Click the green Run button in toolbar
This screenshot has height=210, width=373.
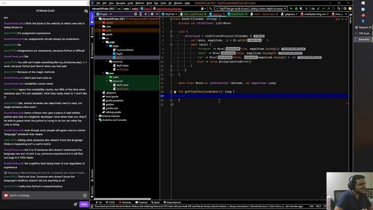tap(291, 9)
